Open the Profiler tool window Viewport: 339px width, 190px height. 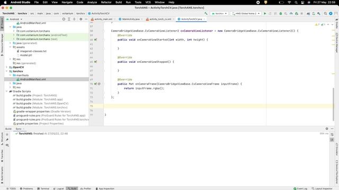[x=86, y=188]
